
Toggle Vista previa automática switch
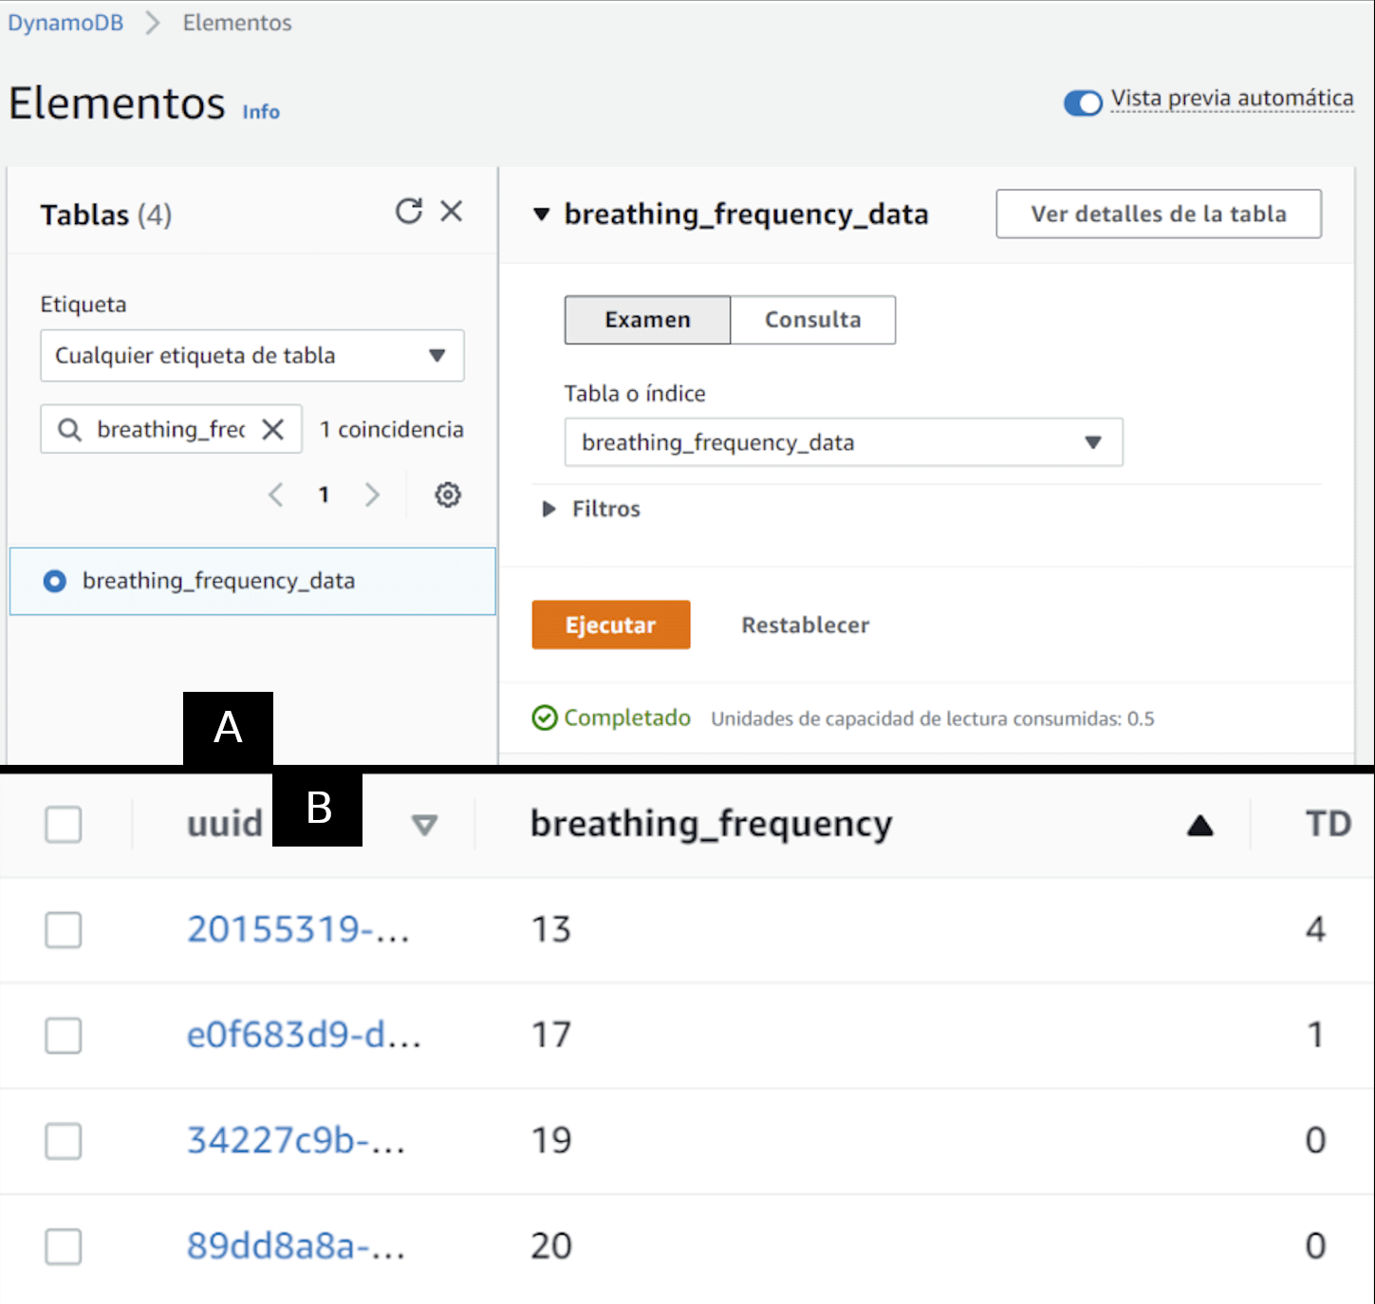point(1083,102)
